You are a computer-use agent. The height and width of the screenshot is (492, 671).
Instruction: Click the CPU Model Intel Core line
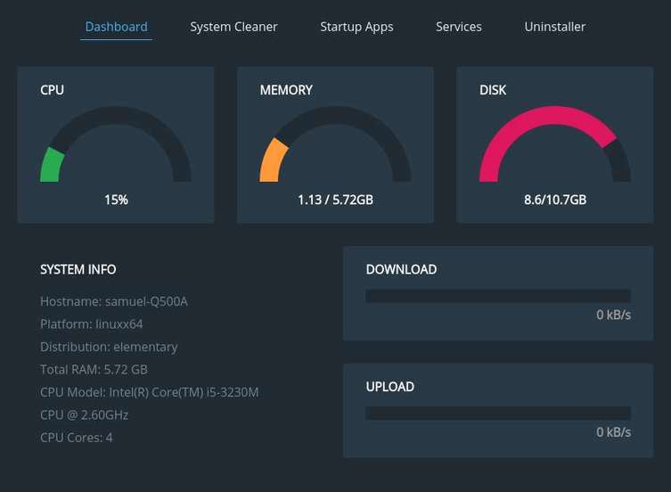click(x=149, y=392)
